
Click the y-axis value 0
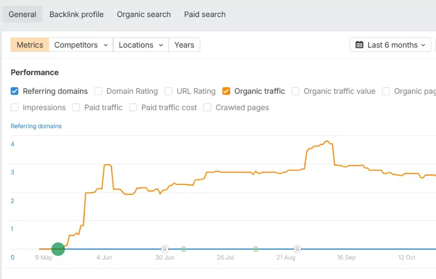(x=13, y=258)
